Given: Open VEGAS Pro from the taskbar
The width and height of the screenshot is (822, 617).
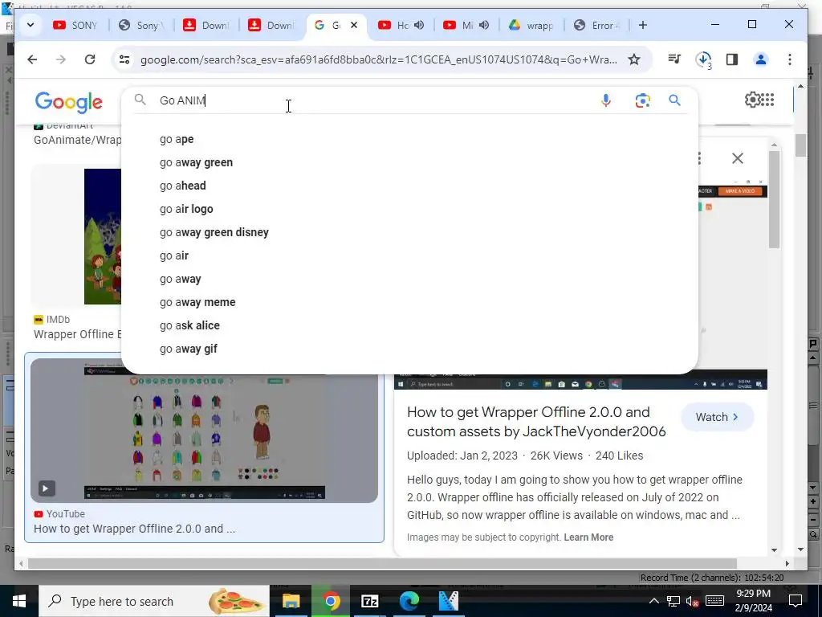Looking at the screenshot, I should click(449, 601).
